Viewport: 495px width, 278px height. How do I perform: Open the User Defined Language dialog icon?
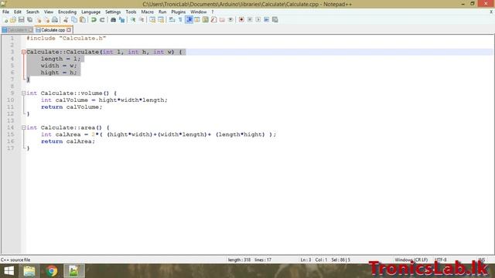[x=197, y=20]
